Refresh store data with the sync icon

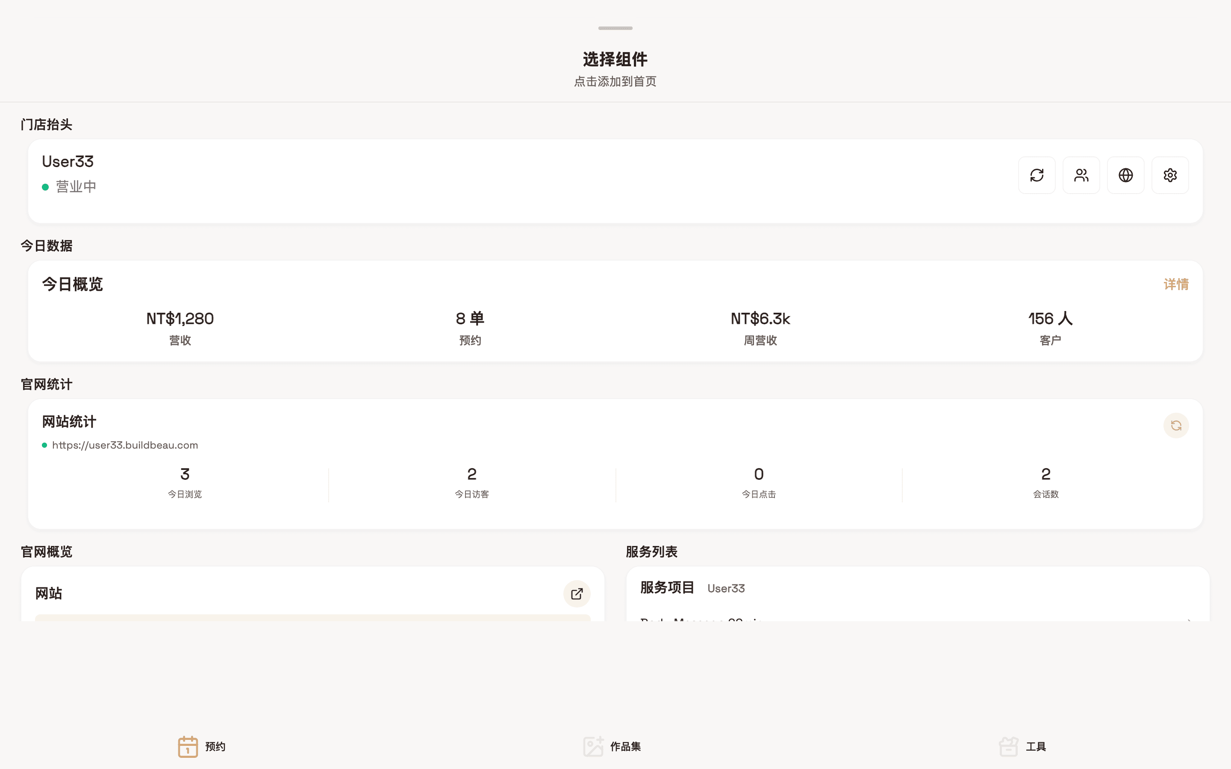1037,175
